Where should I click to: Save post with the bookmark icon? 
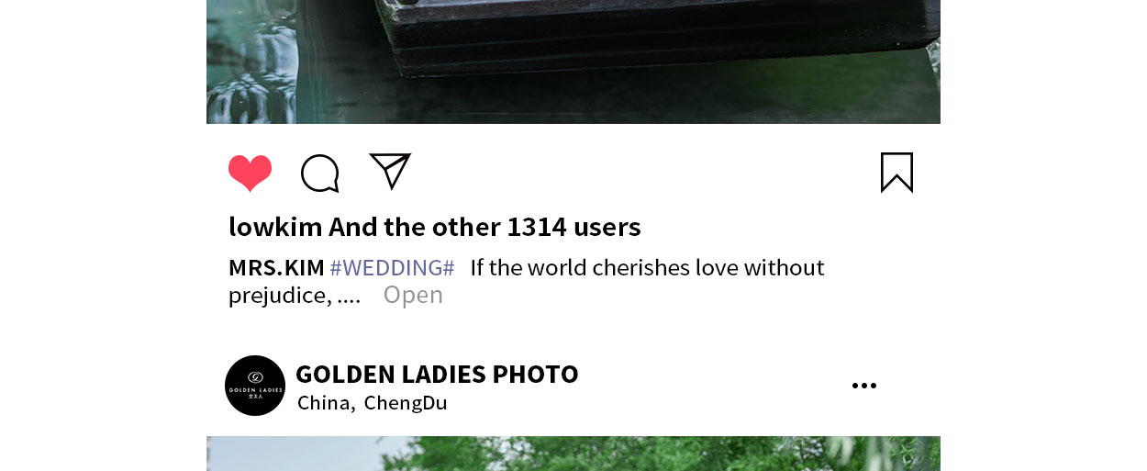pyautogui.click(x=896, y=173)
